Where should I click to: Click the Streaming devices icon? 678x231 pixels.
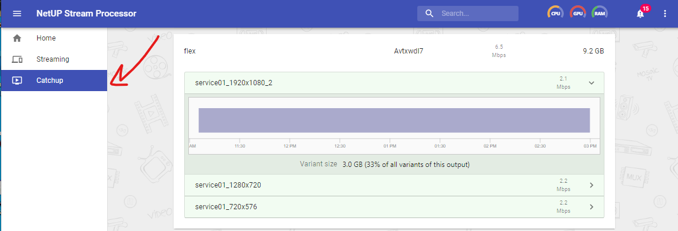(17, 59)
